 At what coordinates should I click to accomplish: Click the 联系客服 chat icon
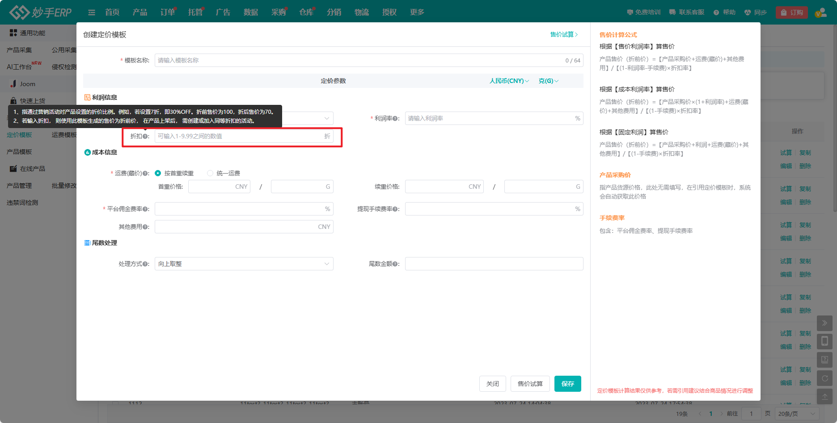[x=672, y=12]
